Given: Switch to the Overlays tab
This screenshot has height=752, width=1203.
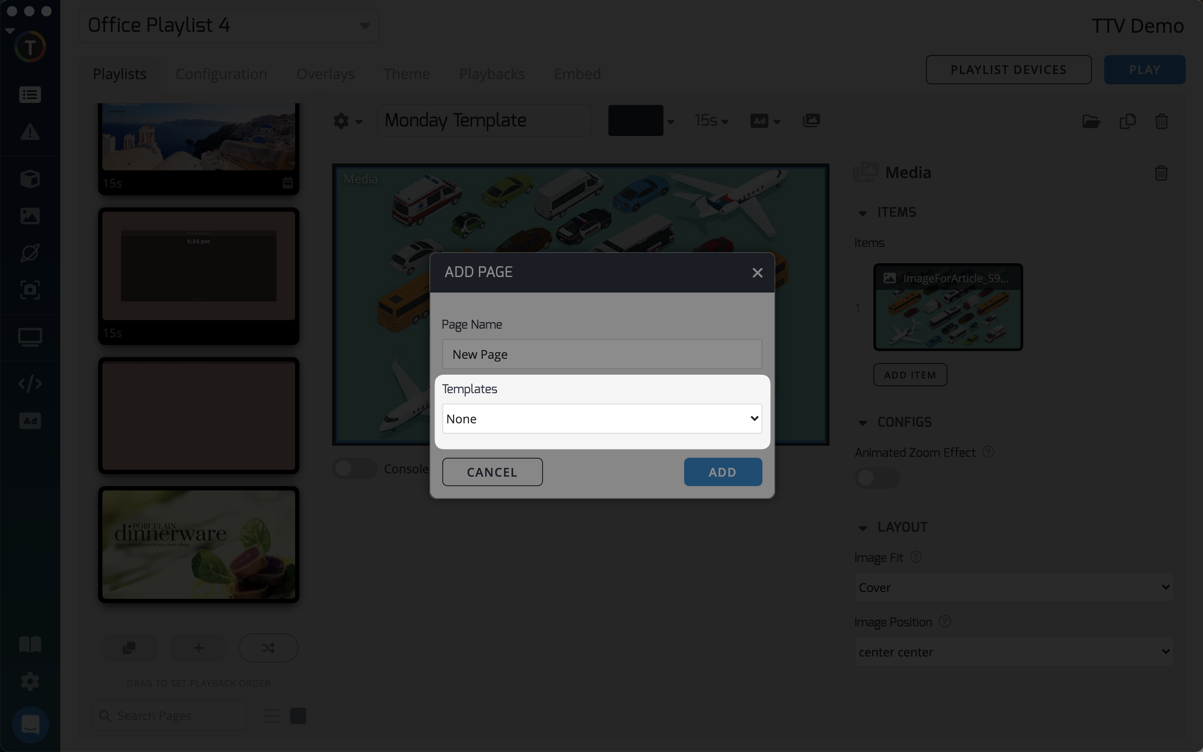Looking at the screenshot, I should [x=325, y=74].
